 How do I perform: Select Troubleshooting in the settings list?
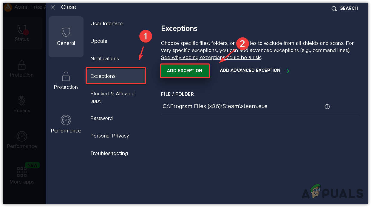coord(109,153)
